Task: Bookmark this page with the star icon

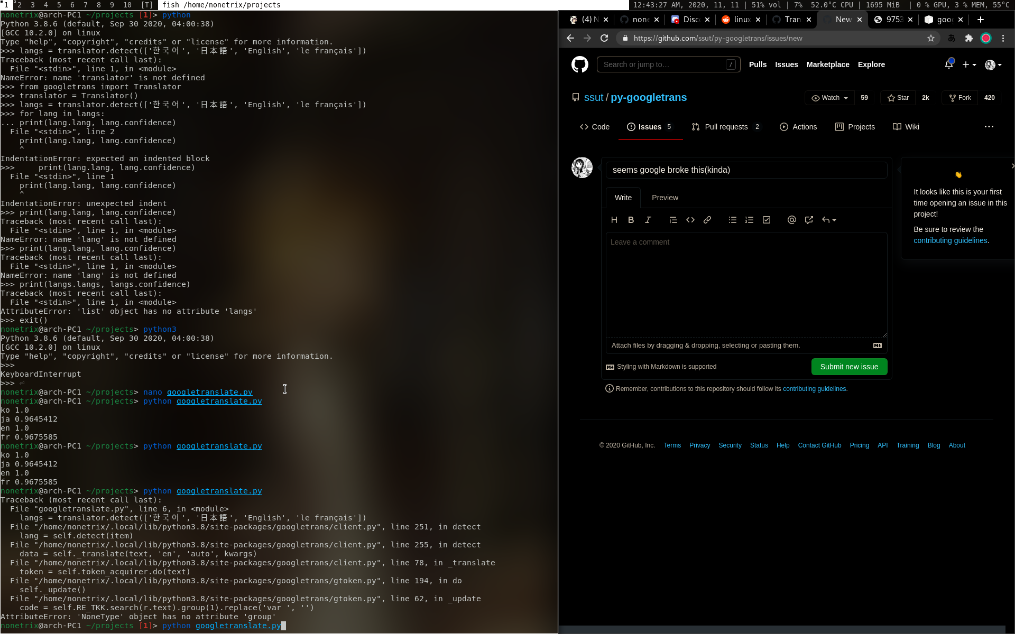Action: coord(930,39)
